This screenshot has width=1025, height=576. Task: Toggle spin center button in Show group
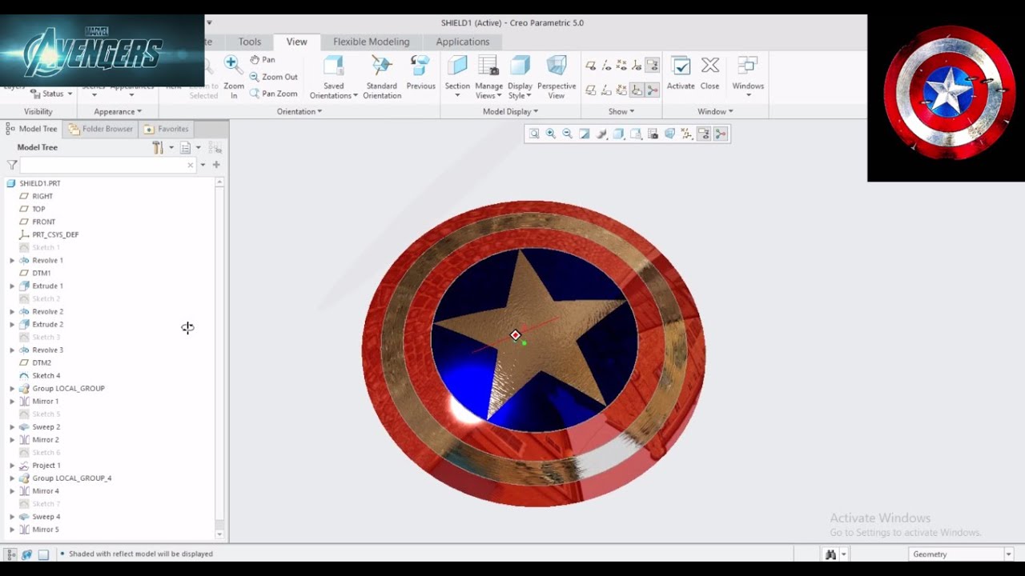[x=652, y=90]
